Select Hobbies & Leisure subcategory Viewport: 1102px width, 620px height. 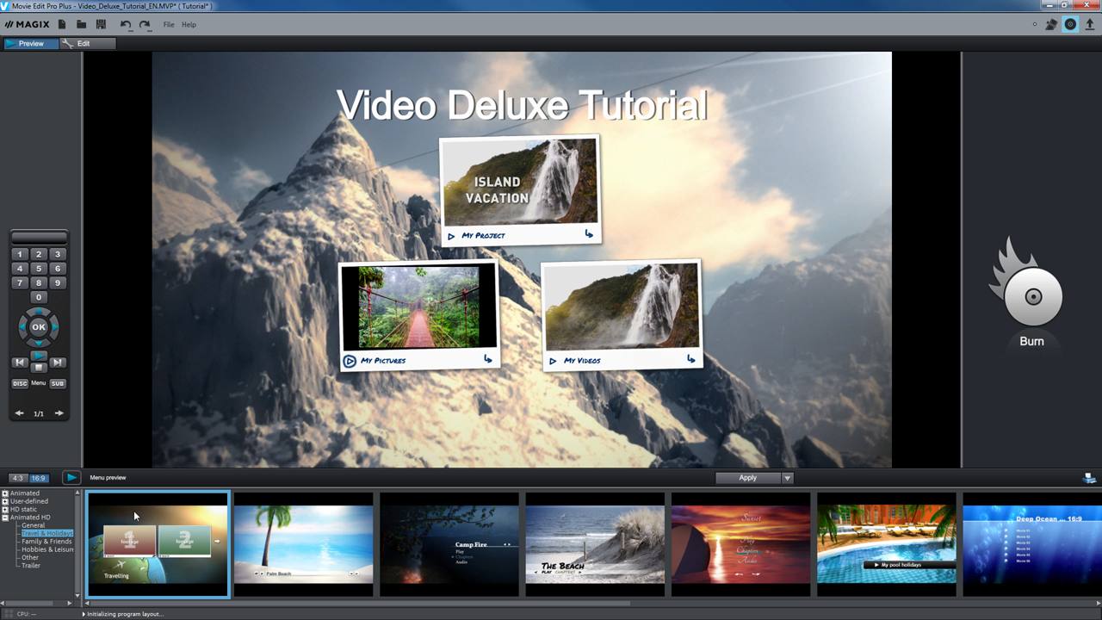(47, 549)
